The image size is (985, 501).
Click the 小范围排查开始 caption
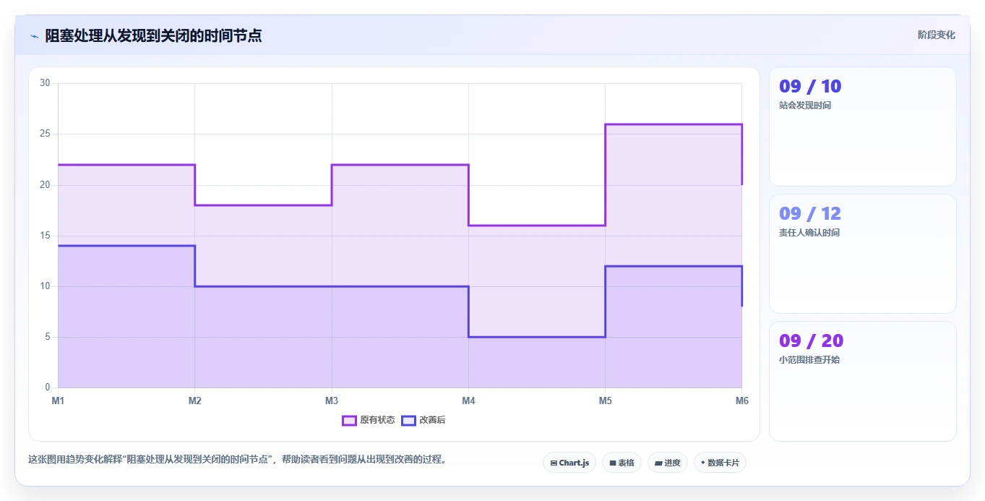[809, 360]
